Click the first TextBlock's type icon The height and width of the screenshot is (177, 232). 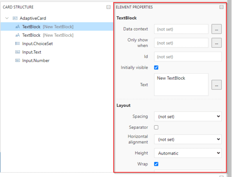tap(17, 27)
